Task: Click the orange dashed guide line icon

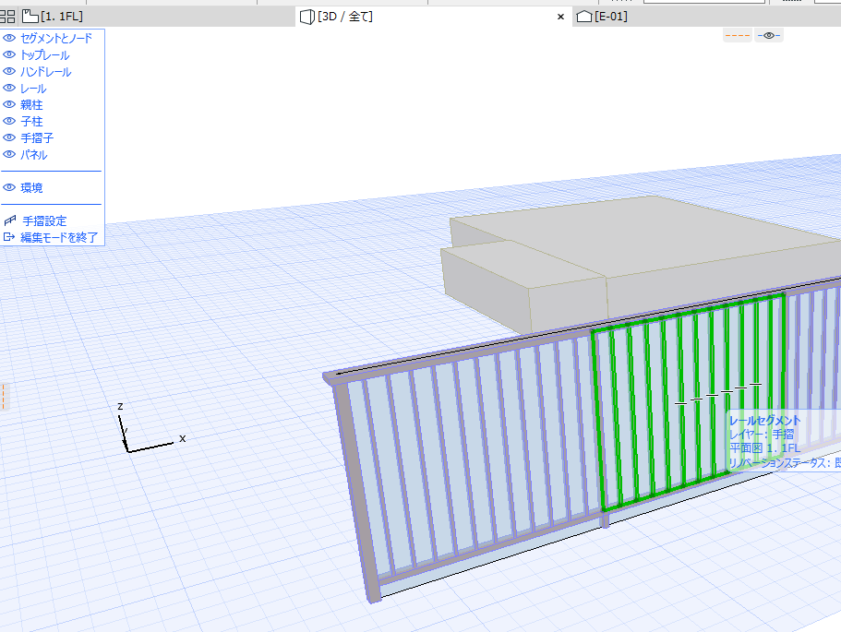Action: [x=738, y=35]
